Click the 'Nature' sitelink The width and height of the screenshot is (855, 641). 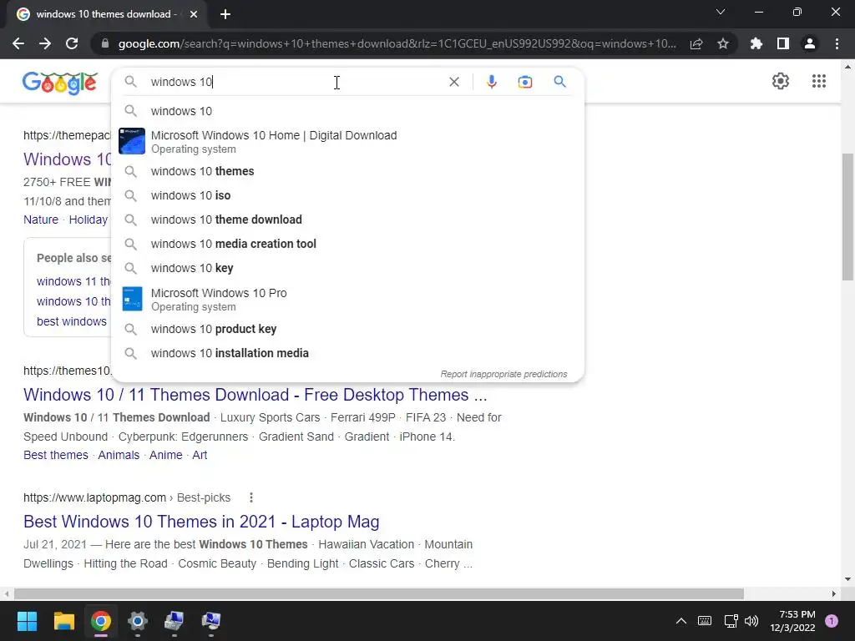tap(41, 220)
